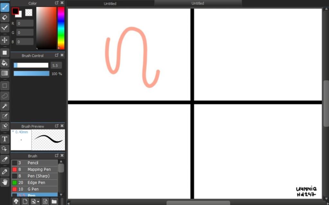
Task: Select the Dot tool
Action: point(4,28)
